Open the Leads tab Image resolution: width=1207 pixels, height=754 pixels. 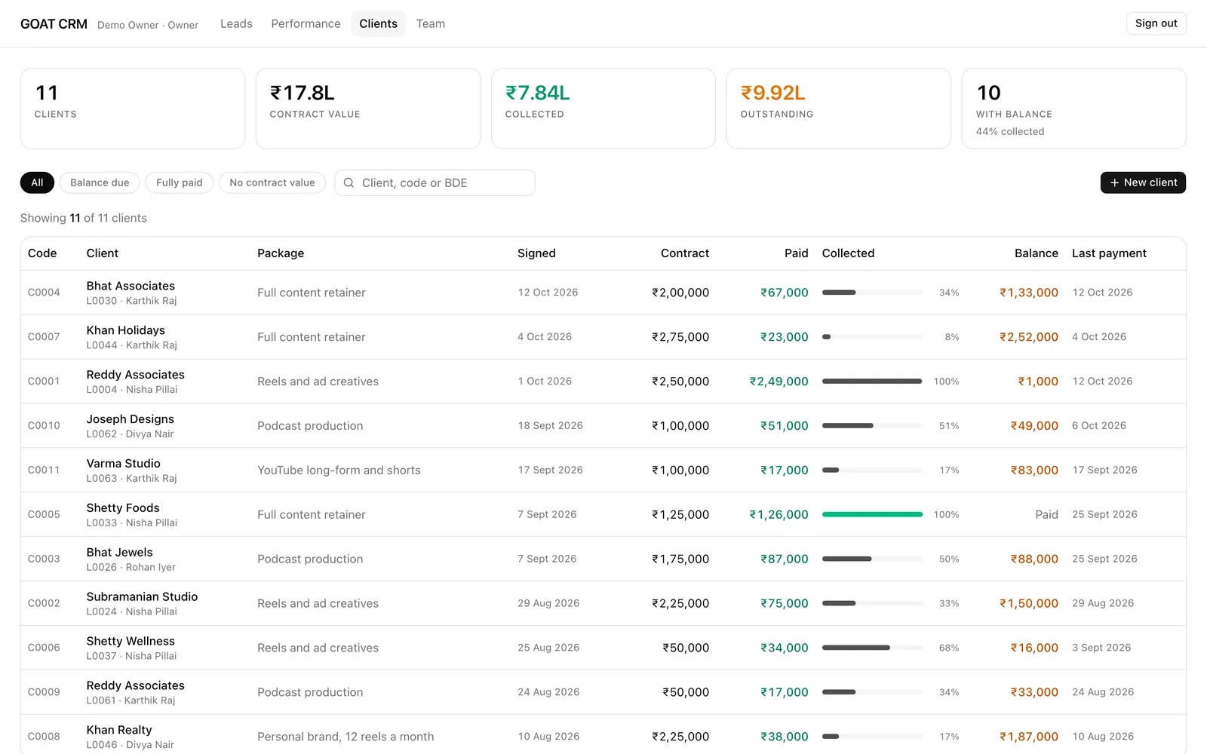(236, 23)
